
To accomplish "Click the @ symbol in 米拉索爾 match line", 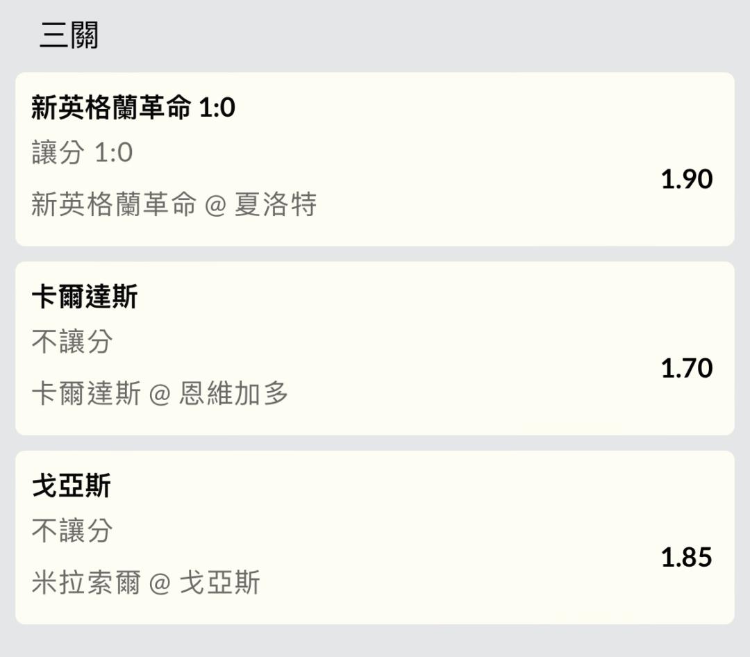I will click(x=160, y=583).
